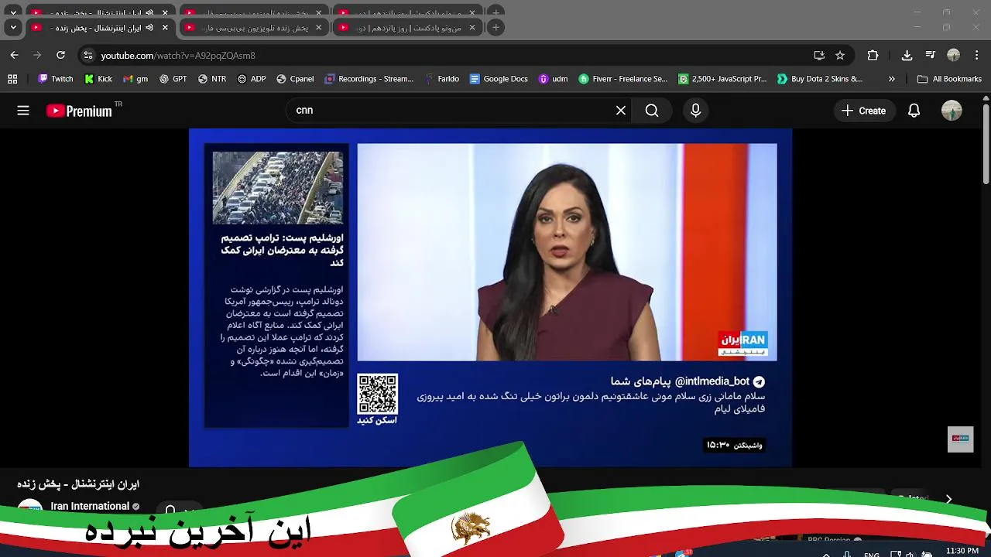The height and width of the screenshot is (557, 991).
Task: Reload the current YouTube page
Action: tap(60, 55)
